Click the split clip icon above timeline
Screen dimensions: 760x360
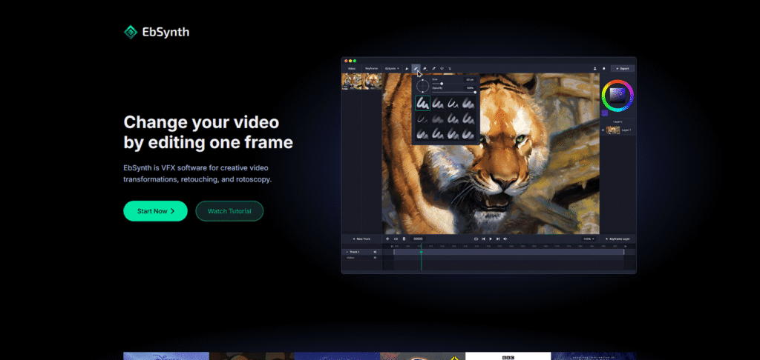pyautogui.click(x=396, y=239)
